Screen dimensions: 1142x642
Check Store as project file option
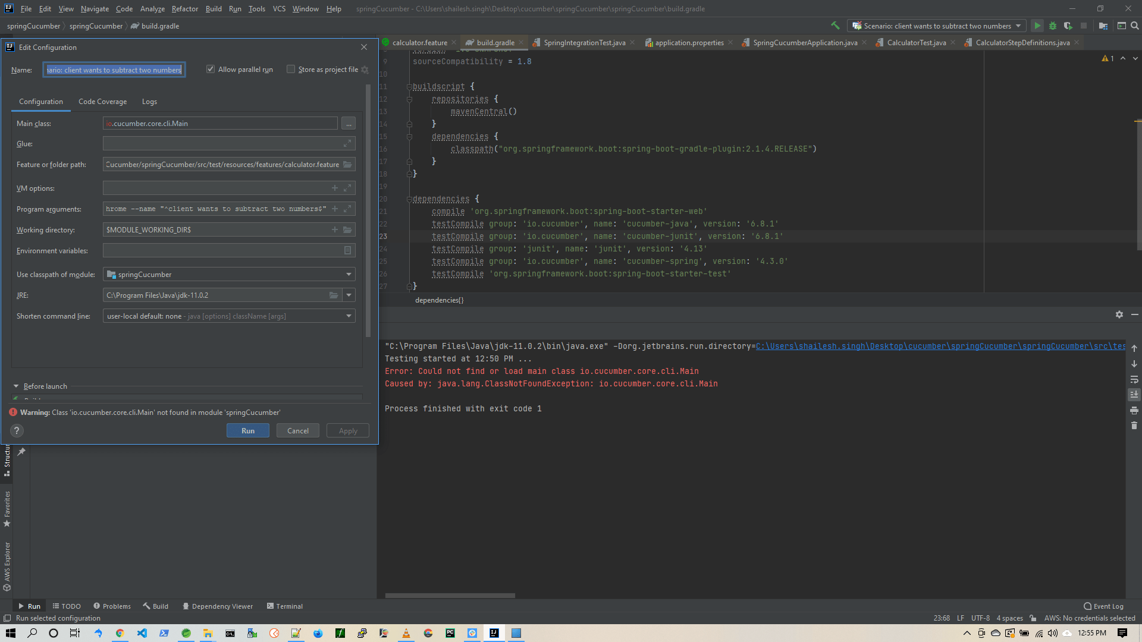click(x=291, y=69)
